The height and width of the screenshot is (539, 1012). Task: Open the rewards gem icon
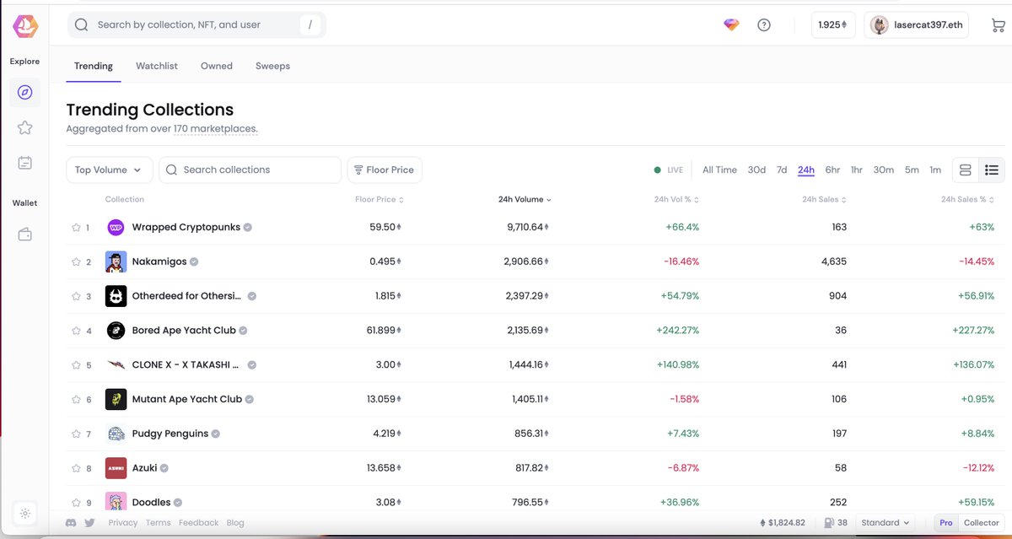coord(731,25)
